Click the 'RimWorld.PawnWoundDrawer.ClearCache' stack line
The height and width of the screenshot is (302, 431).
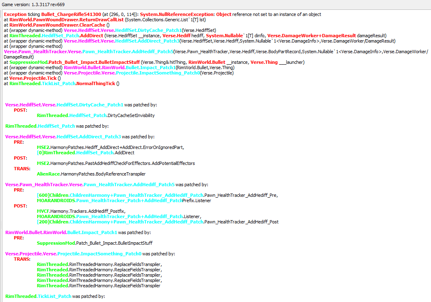pyautogui.click(x=57, y=25)
